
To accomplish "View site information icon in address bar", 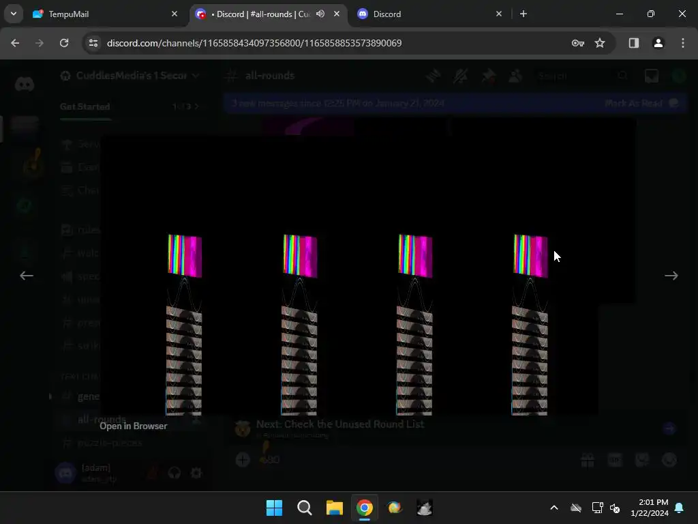I will [93, 43].
